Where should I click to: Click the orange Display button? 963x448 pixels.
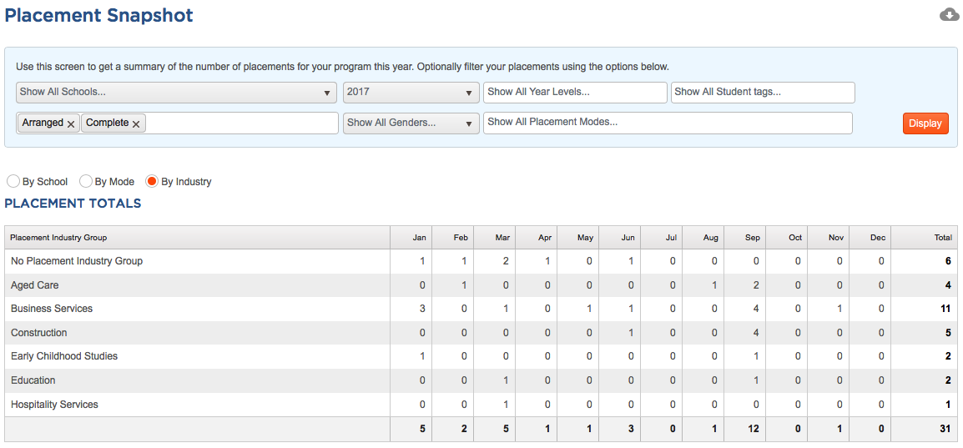925,123
